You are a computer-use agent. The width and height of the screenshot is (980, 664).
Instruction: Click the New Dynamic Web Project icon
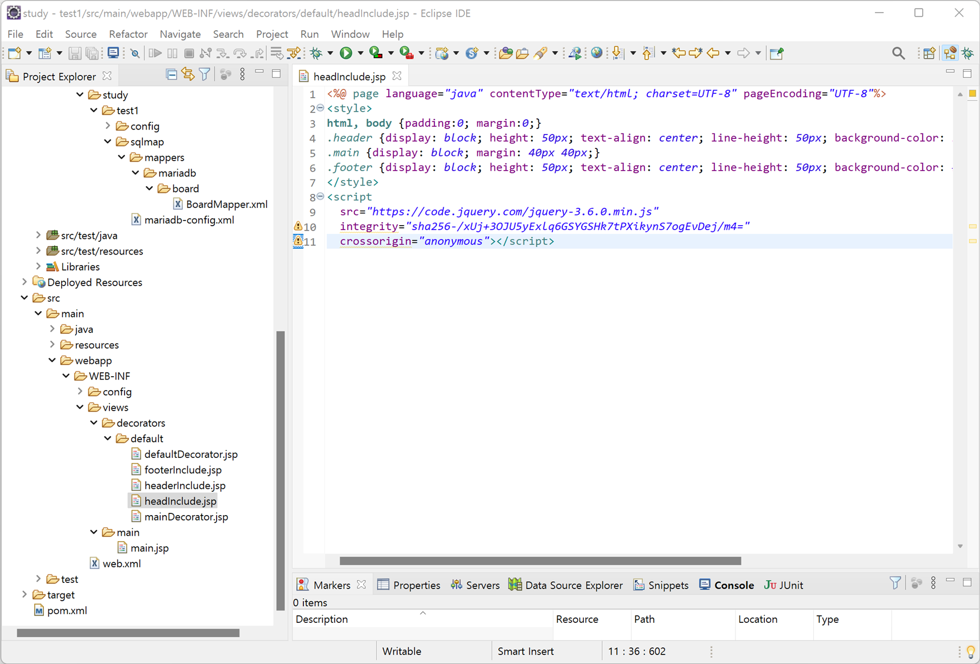coord(442,53)
